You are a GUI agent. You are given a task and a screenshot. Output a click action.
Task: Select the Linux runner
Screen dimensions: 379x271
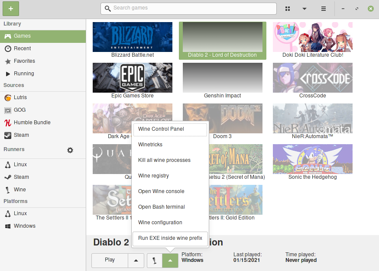click(x=43, y=165)
